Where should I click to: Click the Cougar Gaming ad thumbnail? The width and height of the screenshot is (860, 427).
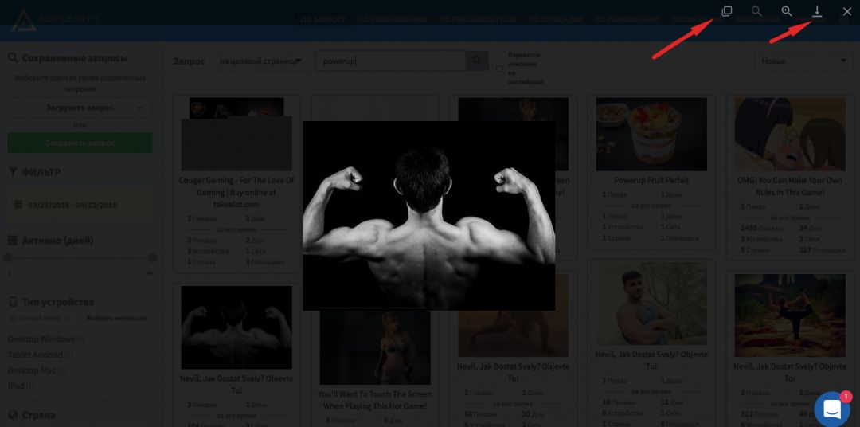coord(236,135)
